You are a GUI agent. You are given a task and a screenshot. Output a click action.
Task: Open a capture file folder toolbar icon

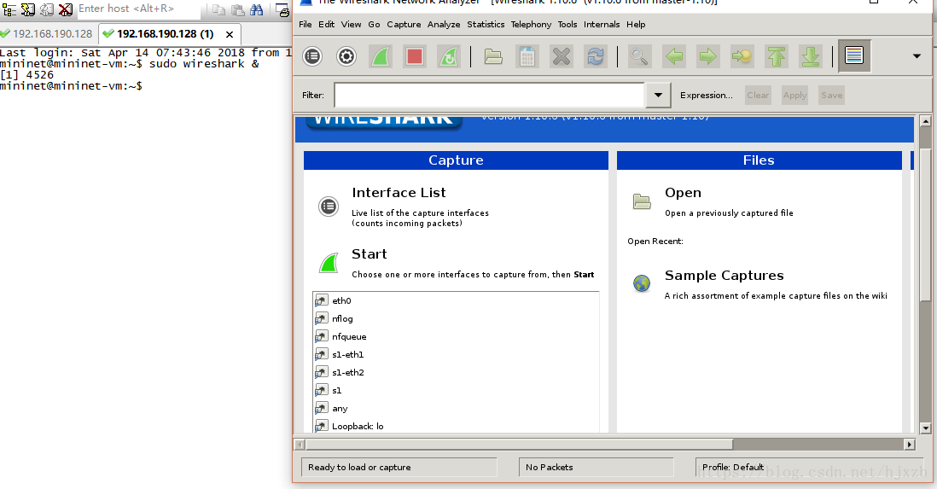[493, 57]
